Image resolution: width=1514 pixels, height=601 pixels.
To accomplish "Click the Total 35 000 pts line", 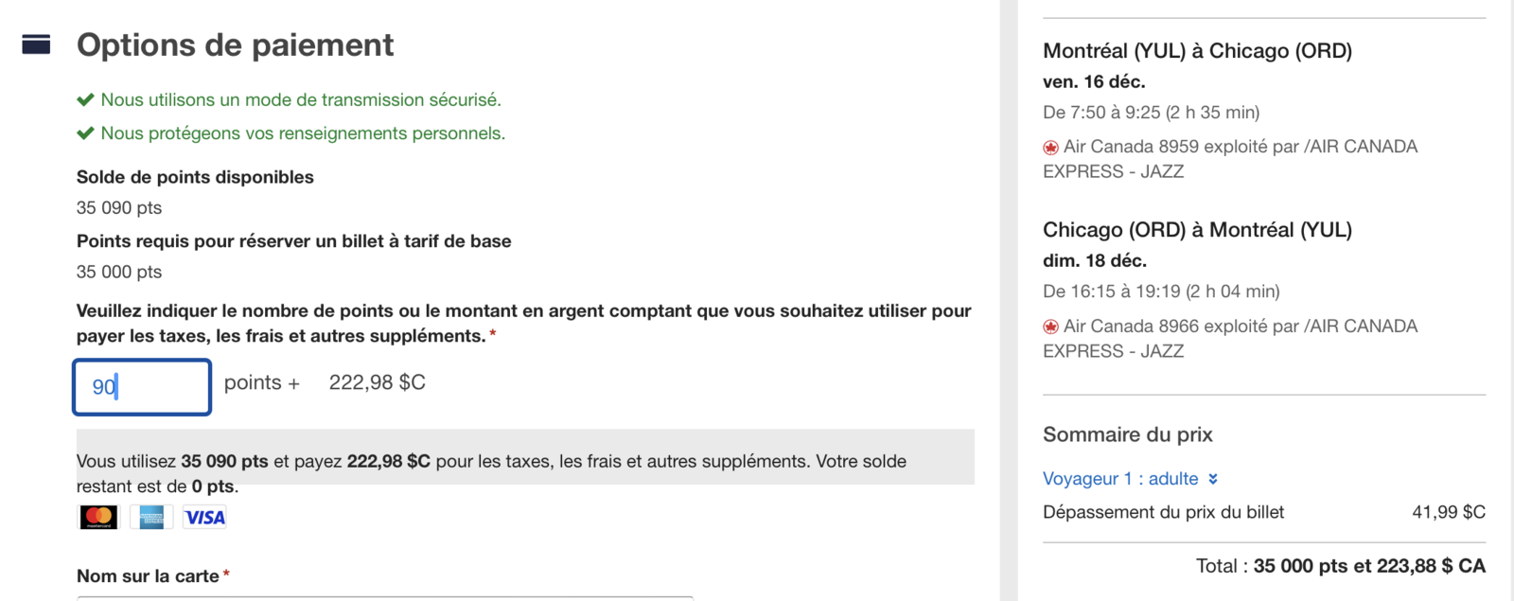I will pyautogui.click(x=1340, y=566).
